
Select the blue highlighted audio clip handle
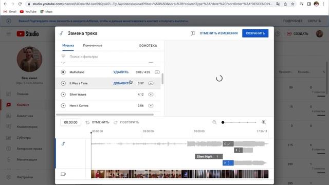pyautogui.click(x=228, y=163)
